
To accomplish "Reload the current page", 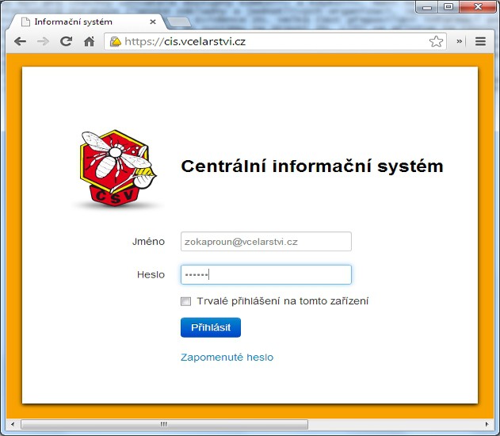I will coord(67,41).
